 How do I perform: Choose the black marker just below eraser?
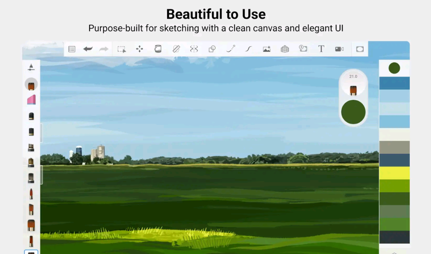pos(31,116)
